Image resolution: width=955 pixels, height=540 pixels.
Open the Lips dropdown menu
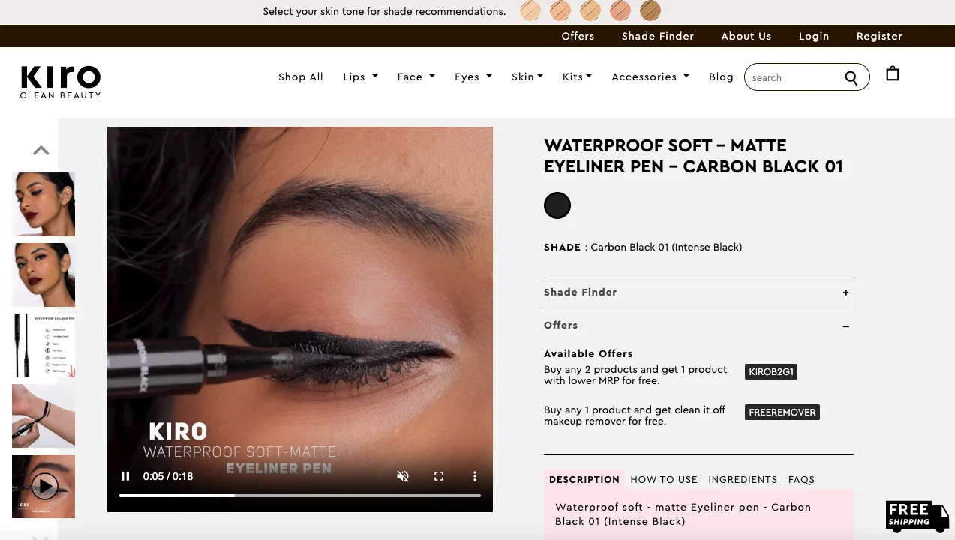[360, 76]
